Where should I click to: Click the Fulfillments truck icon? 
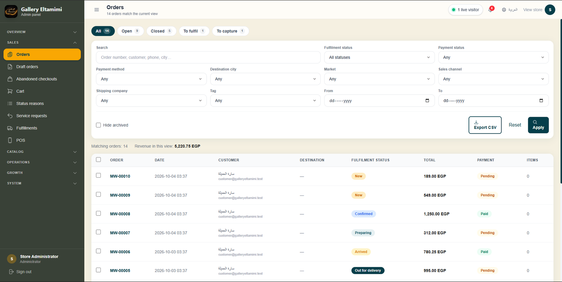tap(10, 128)
